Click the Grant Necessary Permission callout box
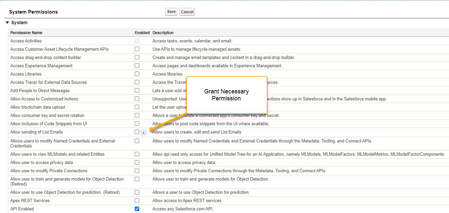449x213 pixels. pos(227,95)
